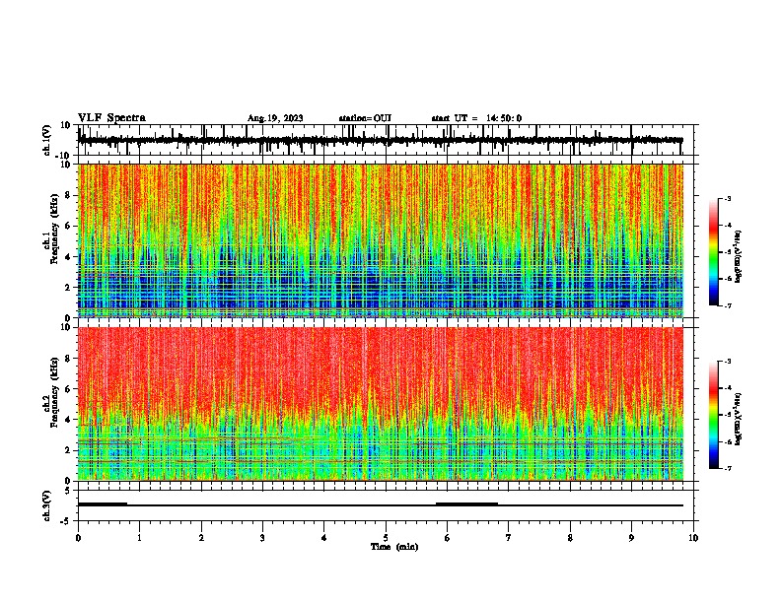Click the "-7" label on ch.1 color bar
781x603 pixels.
(728, 305)
